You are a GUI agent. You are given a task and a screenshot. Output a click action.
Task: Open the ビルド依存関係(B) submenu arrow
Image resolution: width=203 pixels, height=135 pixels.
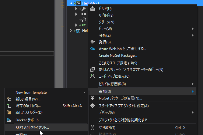(193, 84)
